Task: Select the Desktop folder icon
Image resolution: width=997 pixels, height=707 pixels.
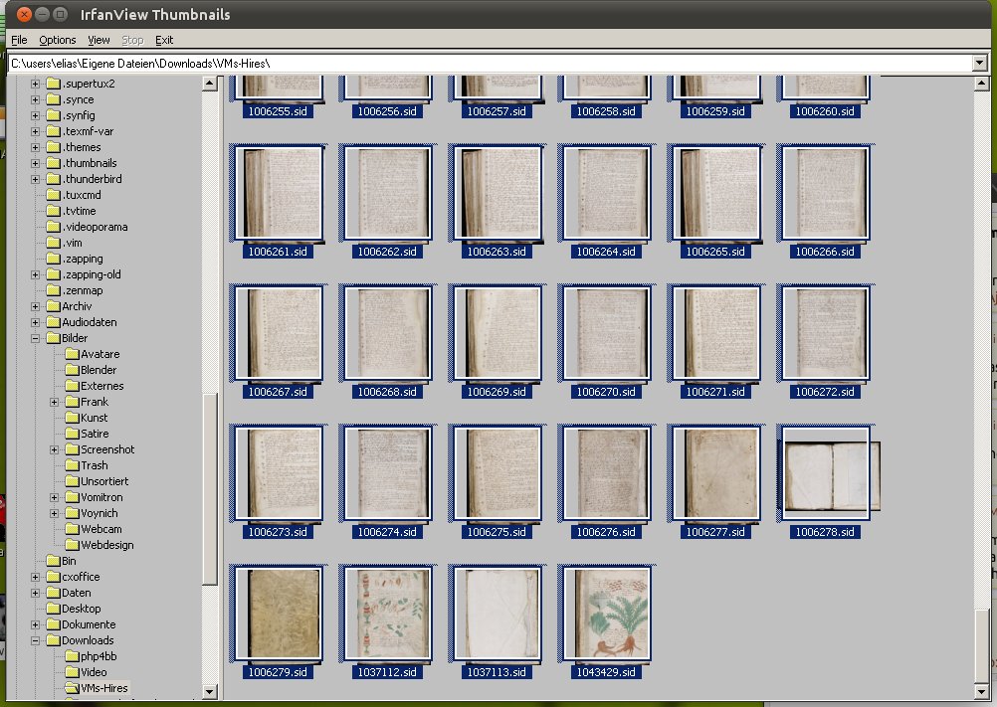Action: tap(54, 608)
